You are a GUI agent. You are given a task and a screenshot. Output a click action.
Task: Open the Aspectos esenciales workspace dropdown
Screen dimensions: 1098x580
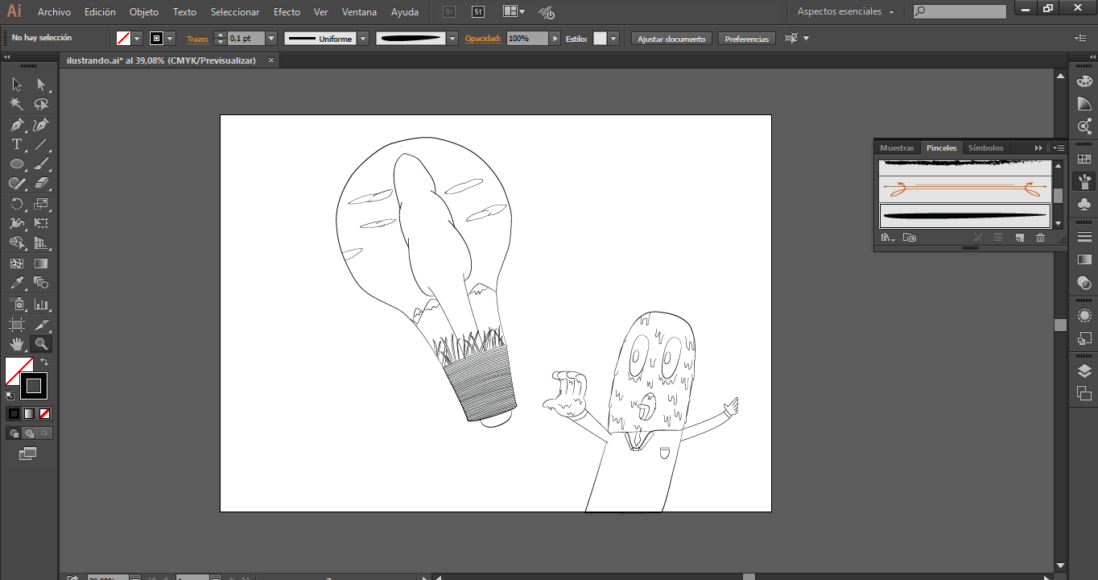[x=845, y=12]
